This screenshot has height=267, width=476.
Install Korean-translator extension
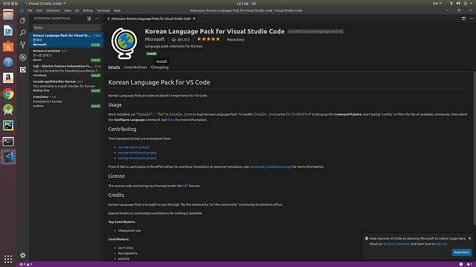point(96,60)
